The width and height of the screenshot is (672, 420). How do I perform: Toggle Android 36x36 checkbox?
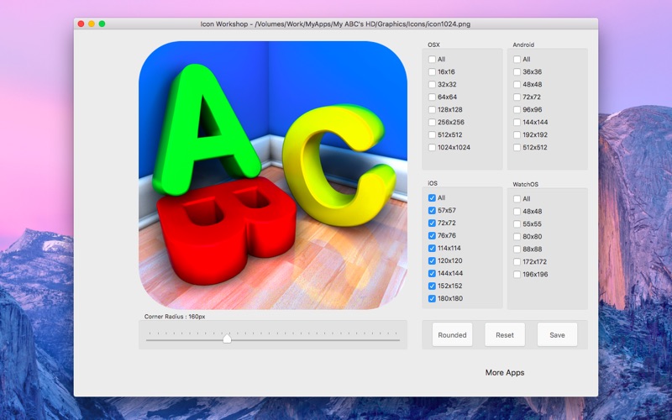(517, 72)
